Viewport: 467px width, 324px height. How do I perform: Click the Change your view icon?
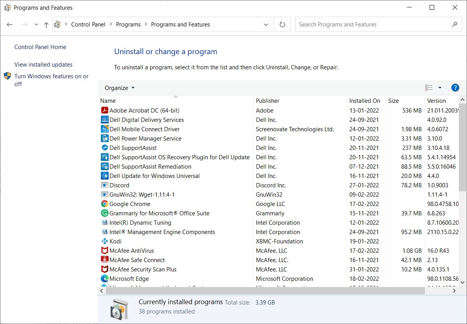point(429,88)
